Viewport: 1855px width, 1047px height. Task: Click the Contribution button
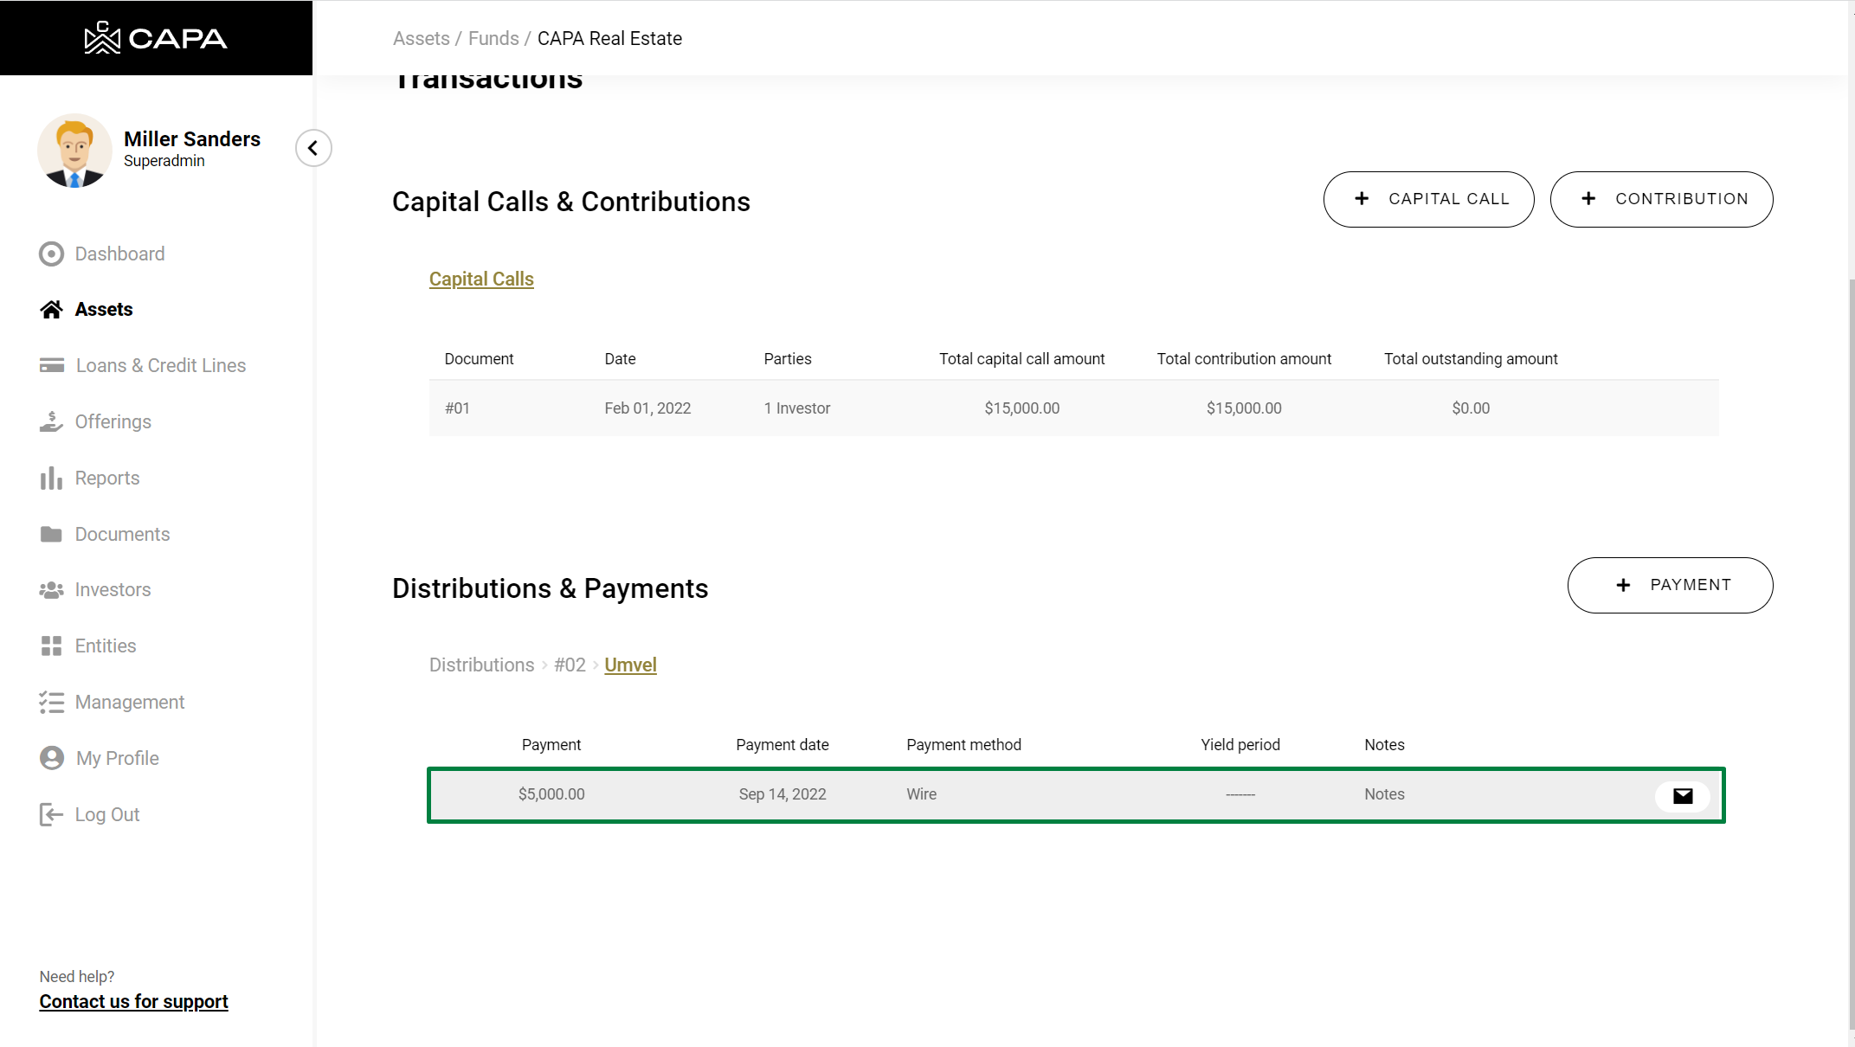(x=1660, y=199)
